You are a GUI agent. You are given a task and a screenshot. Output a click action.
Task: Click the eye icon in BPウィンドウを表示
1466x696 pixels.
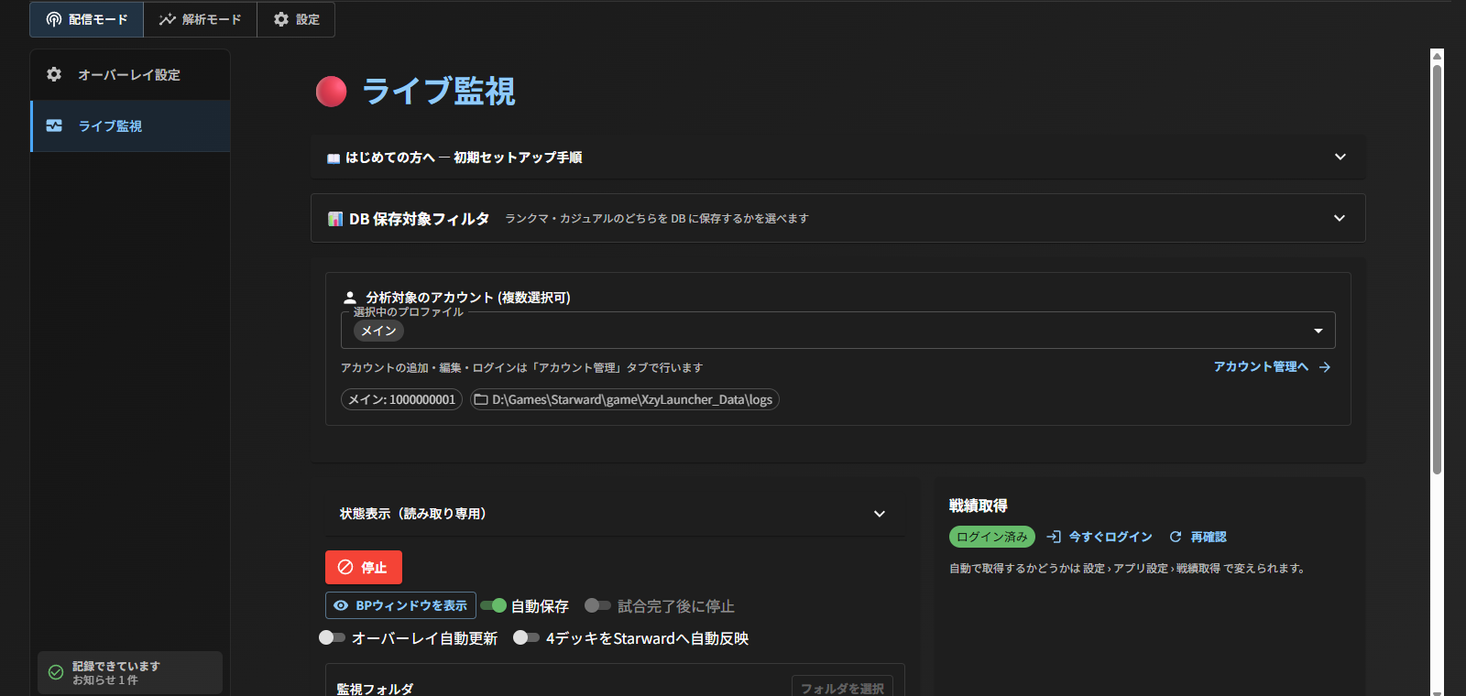(x=341, y=605)
